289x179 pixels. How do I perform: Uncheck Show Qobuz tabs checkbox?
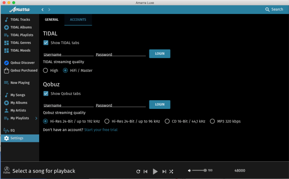point(46,94)
